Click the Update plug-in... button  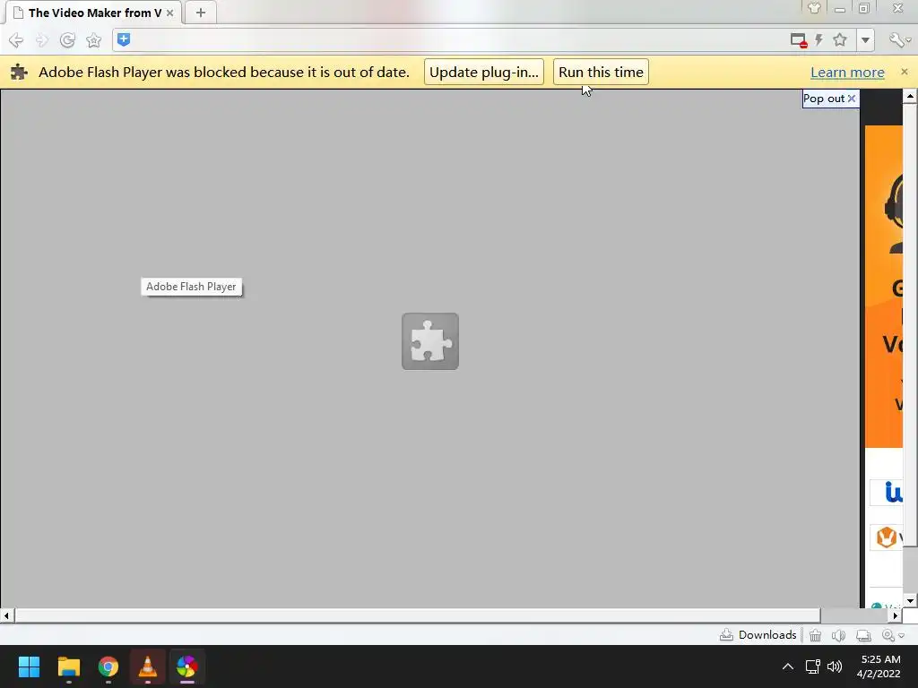pyautogui.click(x=483, y=72)
